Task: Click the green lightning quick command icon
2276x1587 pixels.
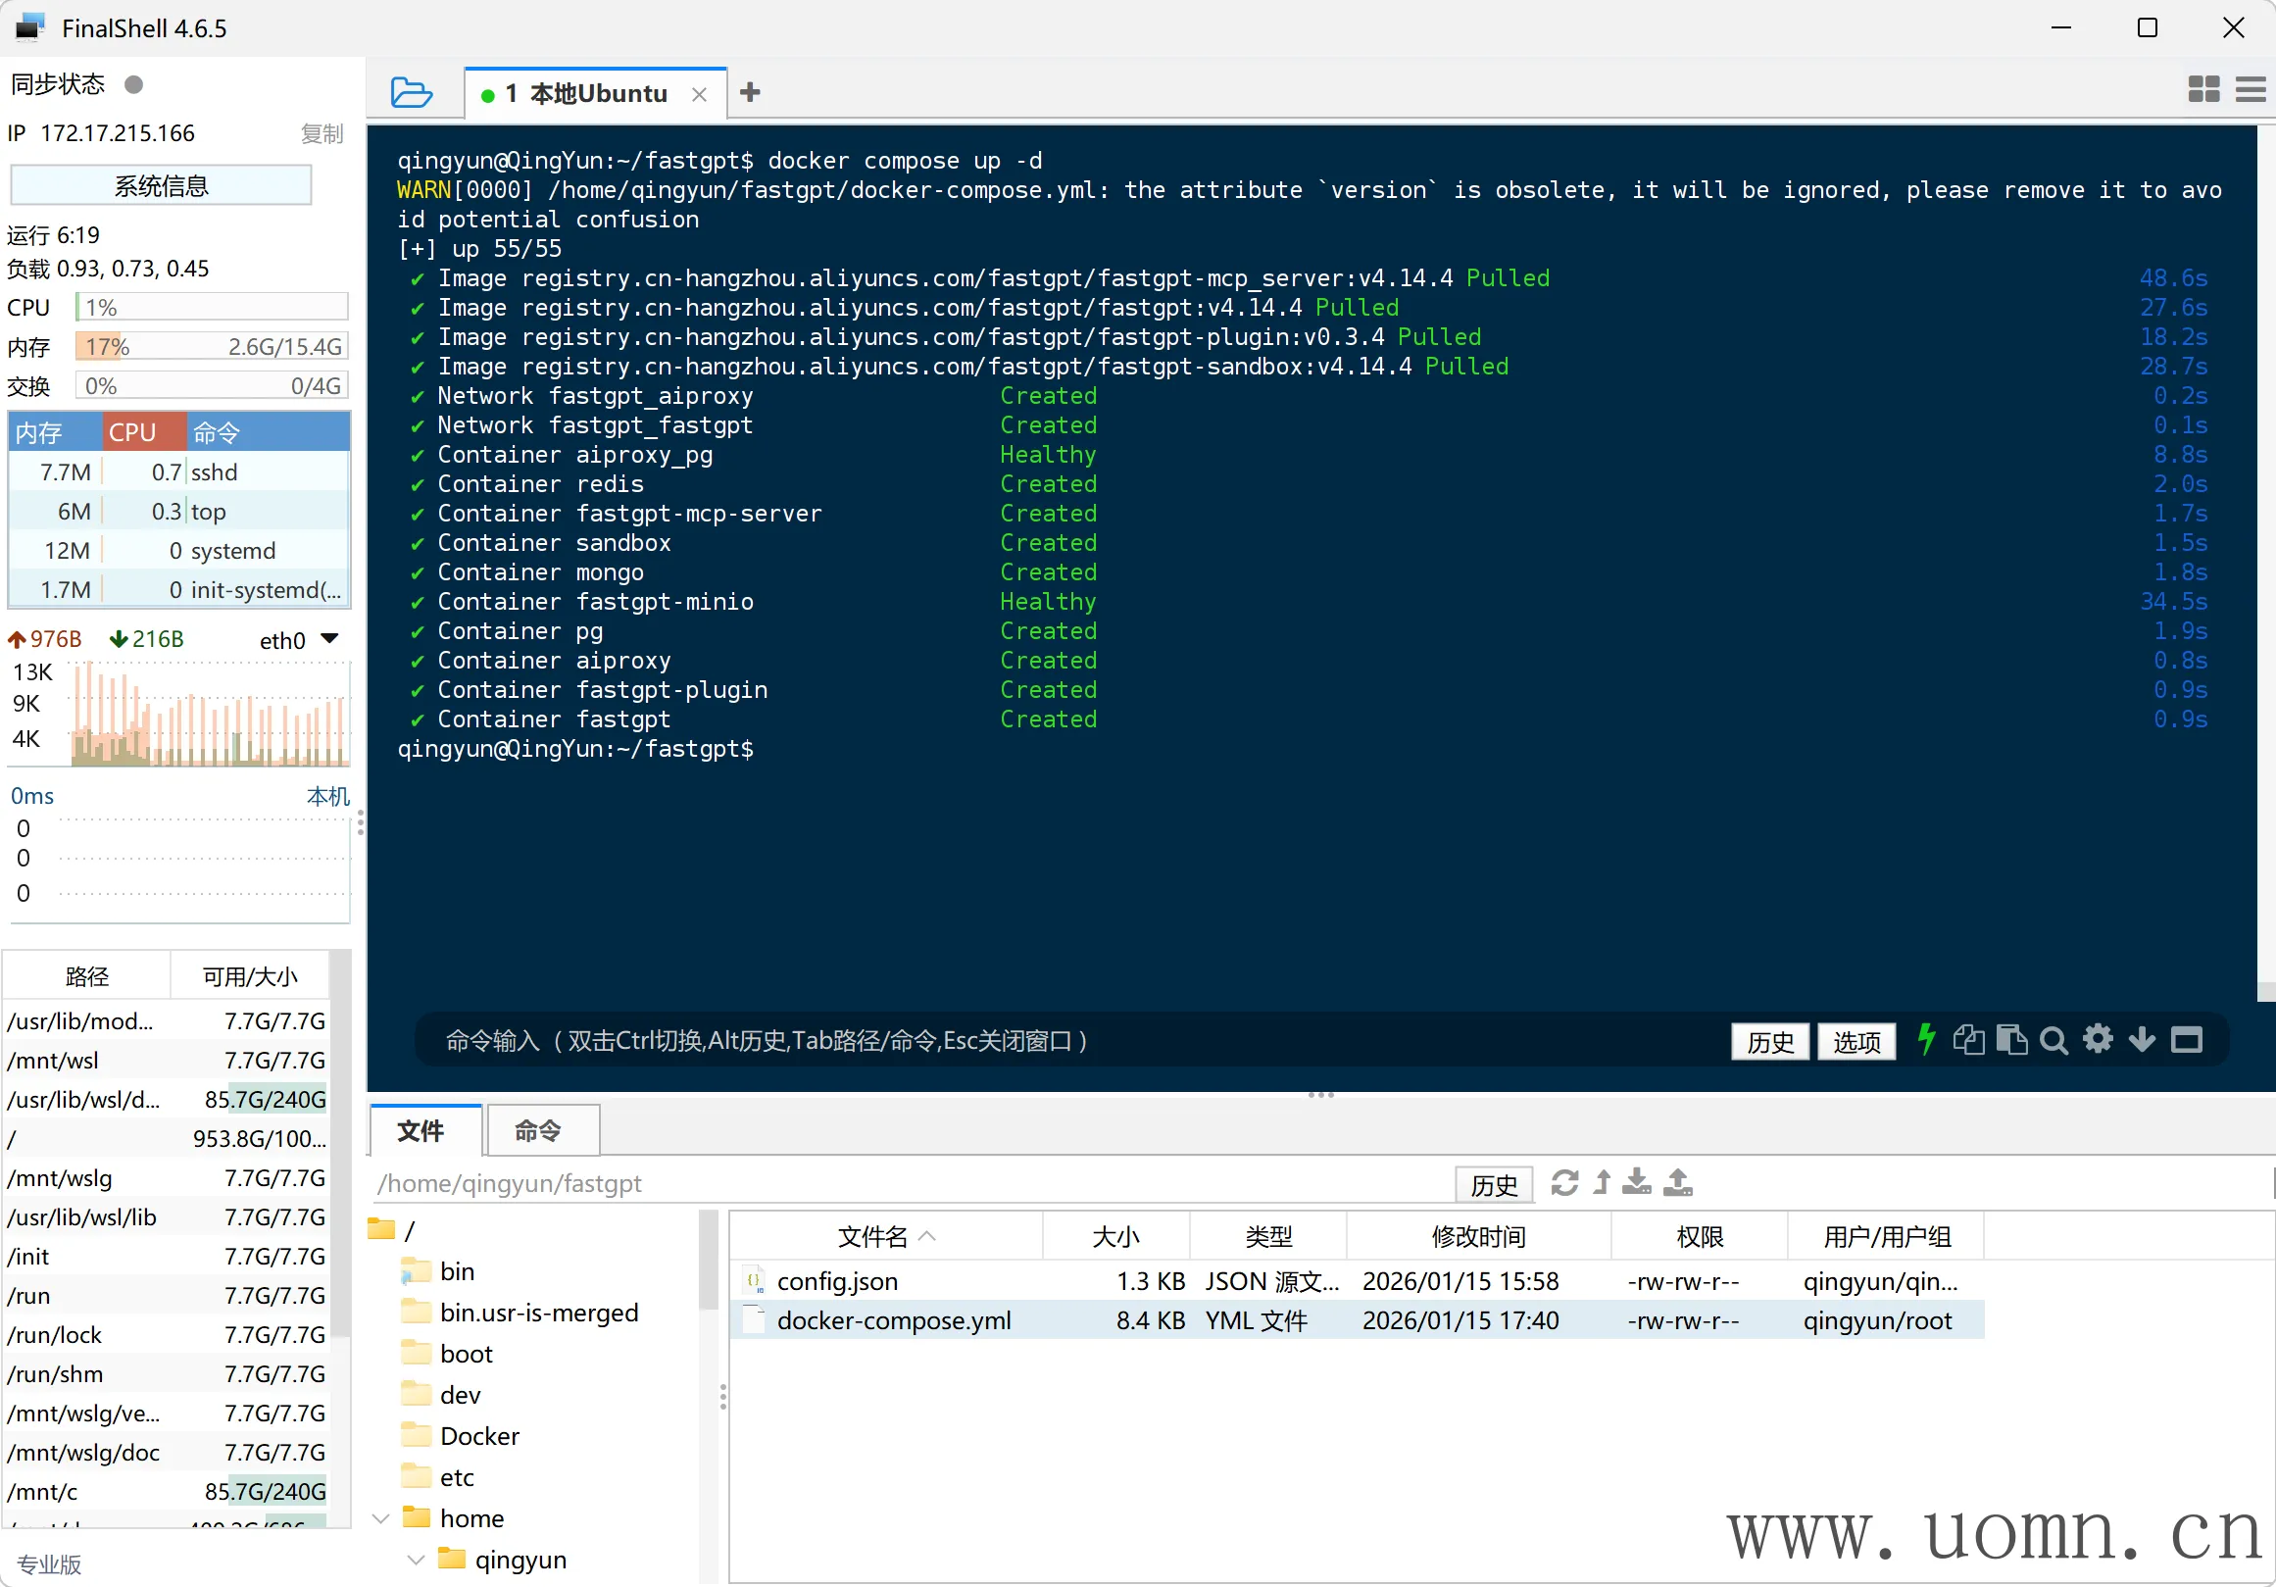Action: click(x=1926, y=1040)
